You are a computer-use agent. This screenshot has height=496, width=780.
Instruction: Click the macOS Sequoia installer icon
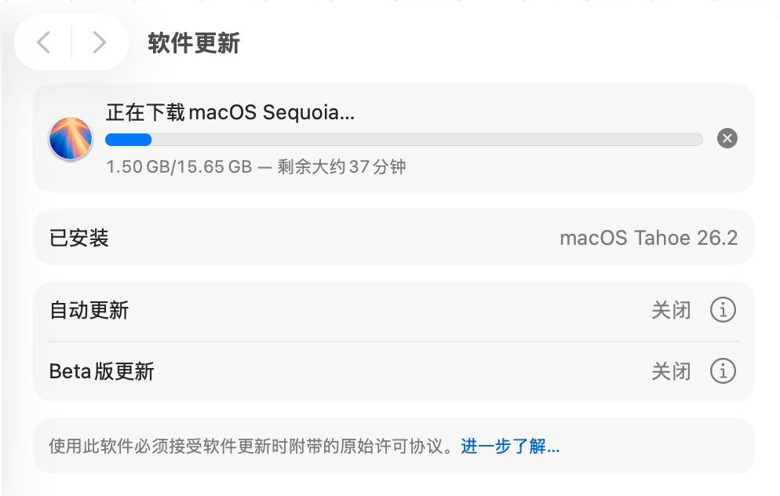(71, 139)
